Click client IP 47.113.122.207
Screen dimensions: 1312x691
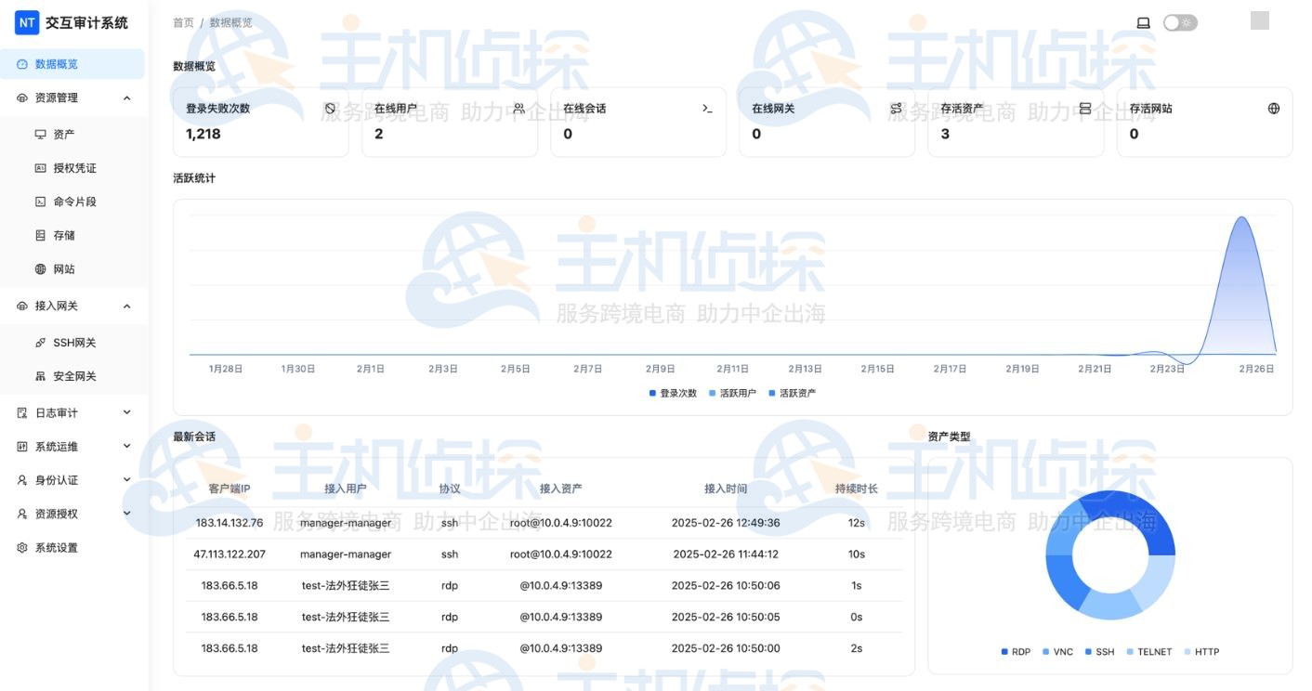pos(230,554)
